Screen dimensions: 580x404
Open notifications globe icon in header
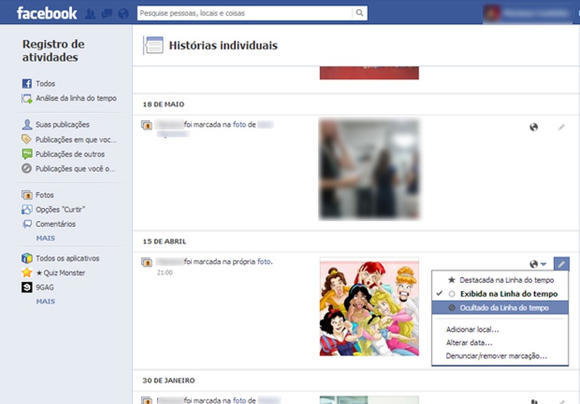click(123, 13)
